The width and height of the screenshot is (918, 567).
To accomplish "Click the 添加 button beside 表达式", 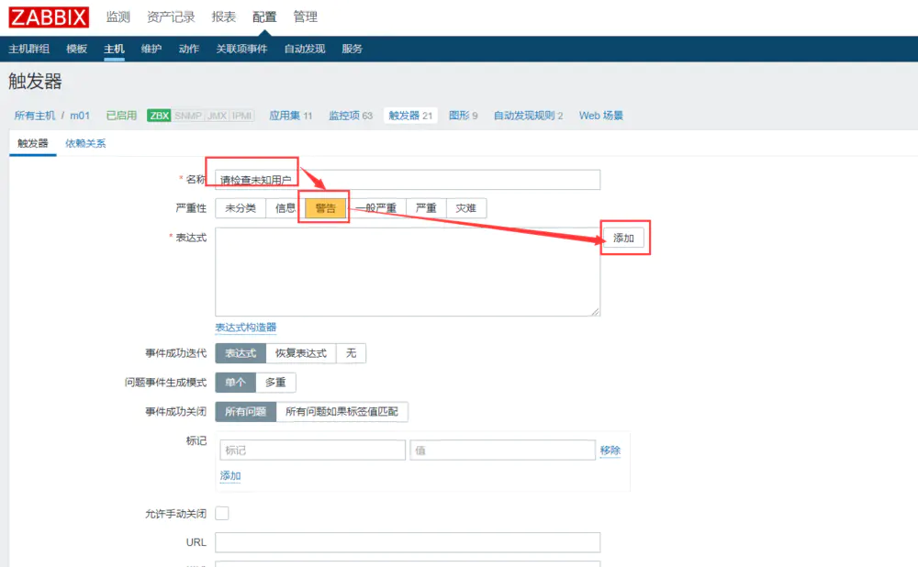I will click(623, 238).
